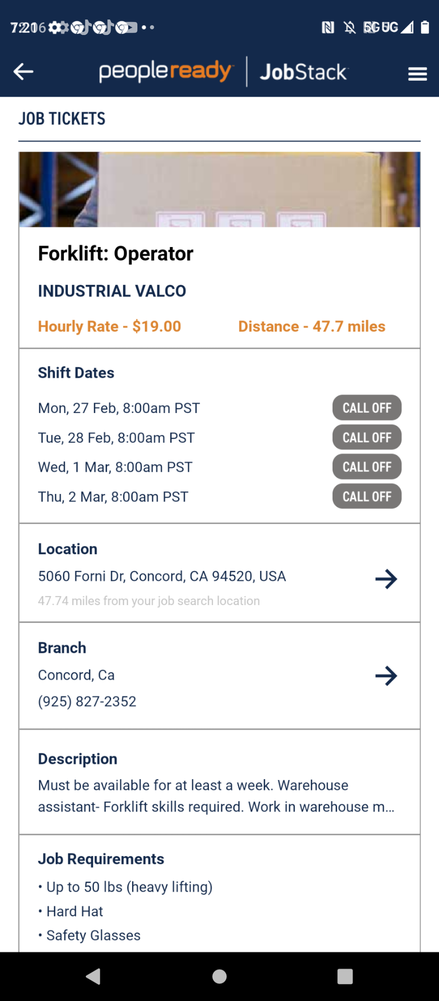Call off the Mon, 27 Feb shift
439x1001 pixels.
click(x=367, y=408)
